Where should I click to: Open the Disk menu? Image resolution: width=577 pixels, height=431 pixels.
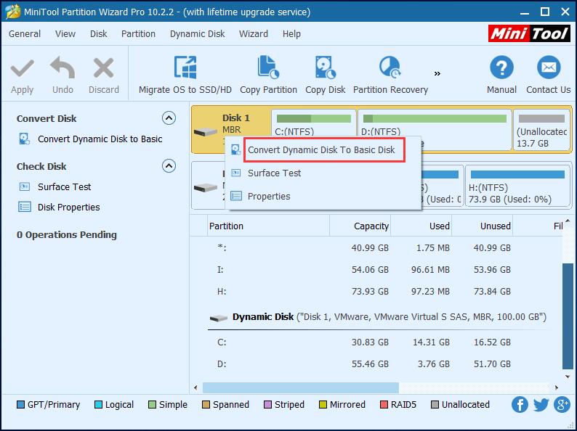[98, 34]
